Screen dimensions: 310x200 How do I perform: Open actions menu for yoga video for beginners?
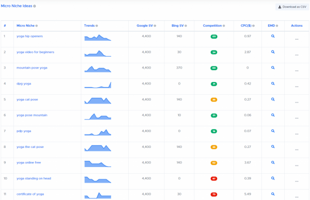pyautogui.click(x=297, y=55)
